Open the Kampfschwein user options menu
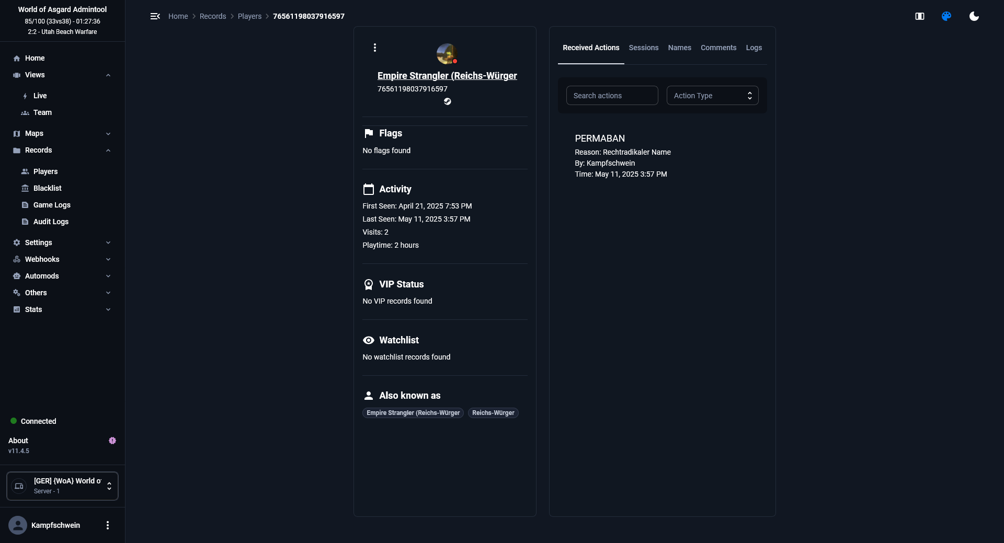 tap(108, 525)
